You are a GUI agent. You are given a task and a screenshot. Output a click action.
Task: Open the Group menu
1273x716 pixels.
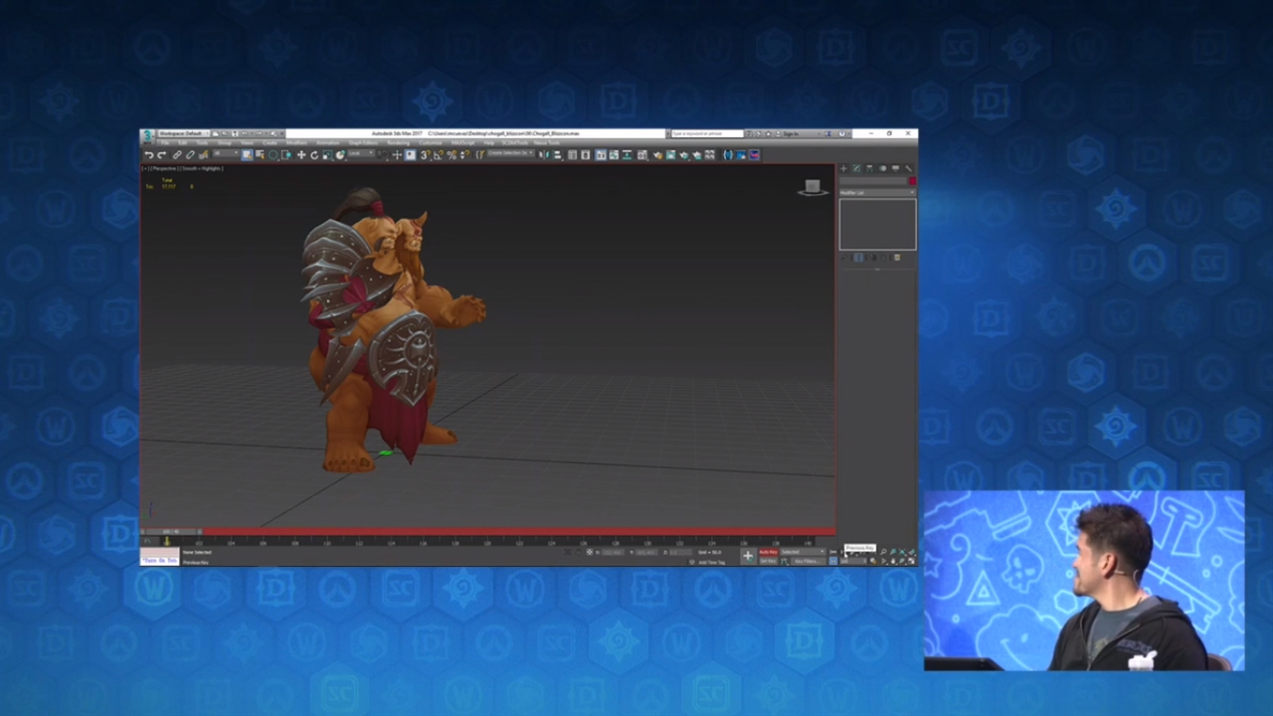225,143
